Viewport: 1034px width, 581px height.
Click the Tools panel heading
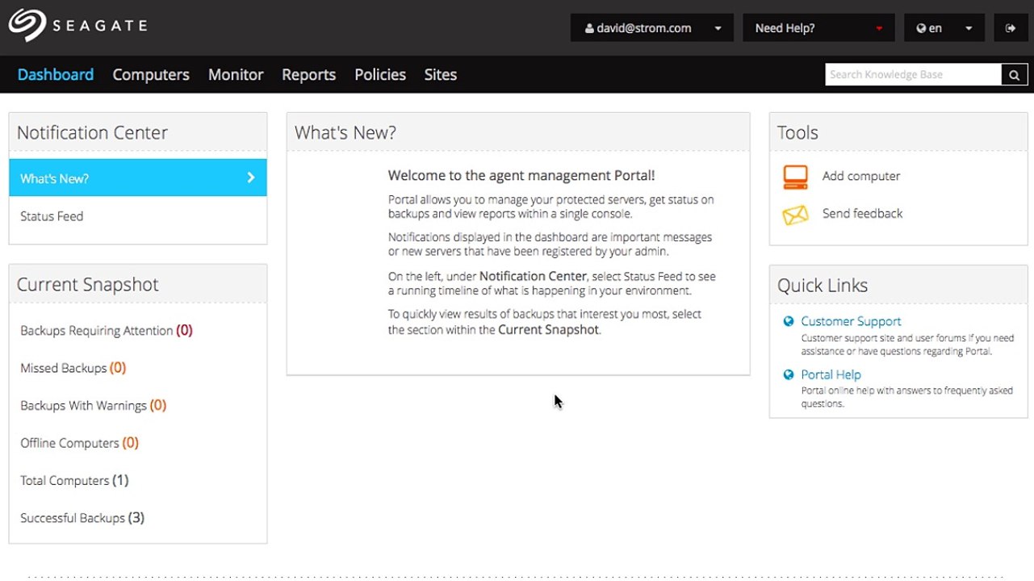coord(797,132)
